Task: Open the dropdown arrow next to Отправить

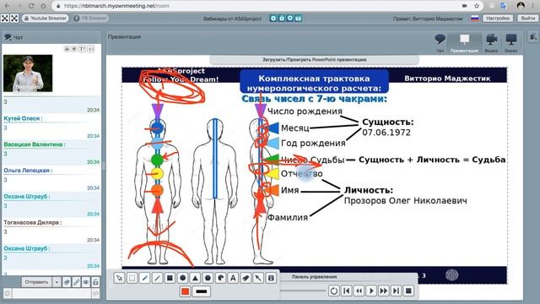Action: point(57,282)
